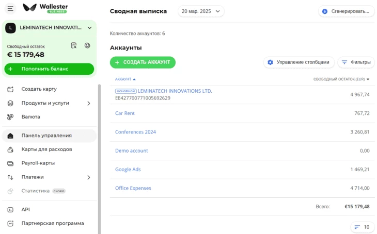Expand the Продукты и услуги submenu chevron
Image resolution: width=377 pixels, height=234 pixels.
point(89,103)
